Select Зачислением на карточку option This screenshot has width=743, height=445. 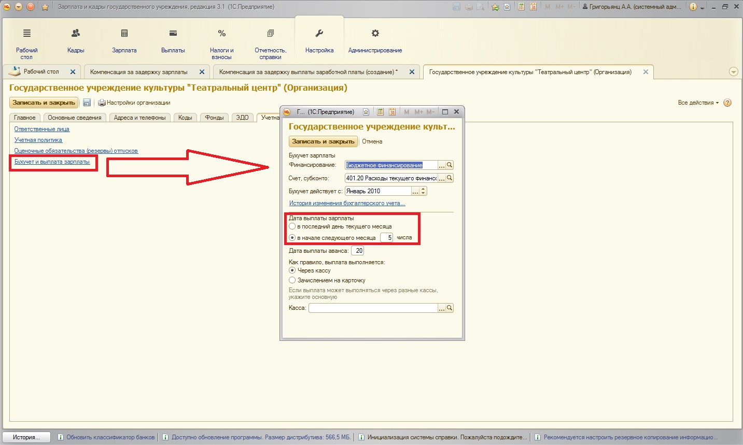click(x=292, y=280)
